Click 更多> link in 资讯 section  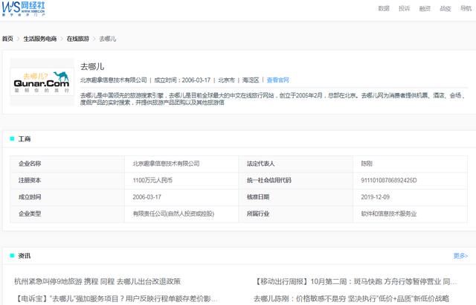click(460, 256)
